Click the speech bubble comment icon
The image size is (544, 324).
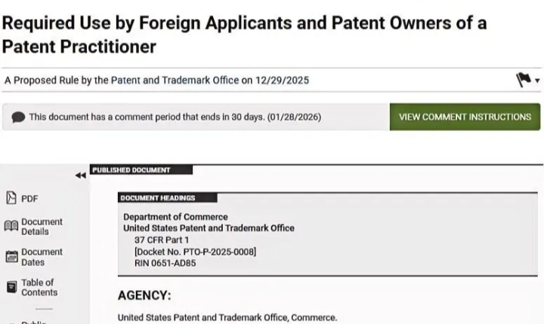click(19, 117)
